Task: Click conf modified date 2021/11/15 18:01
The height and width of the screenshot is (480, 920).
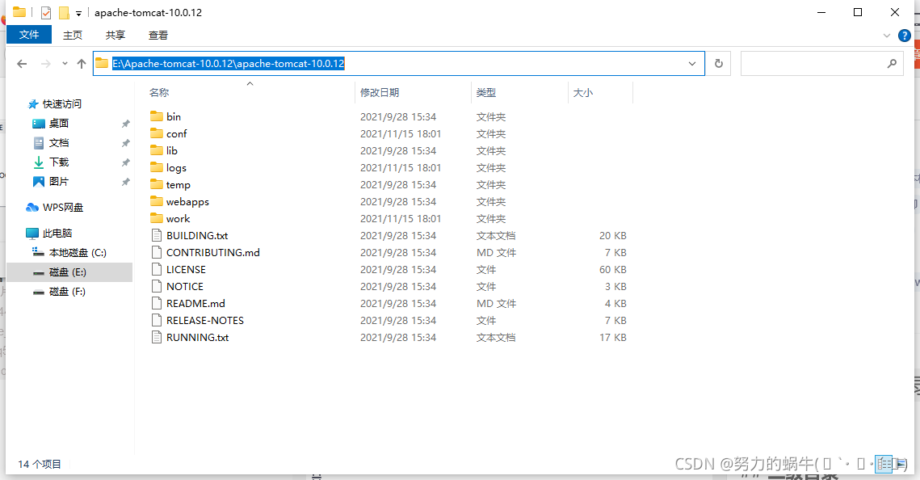Action: point(400,134)
